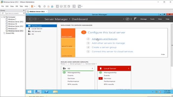
Task: Launch PowerShell from the guest taskbar
Action: pos(46,92)
